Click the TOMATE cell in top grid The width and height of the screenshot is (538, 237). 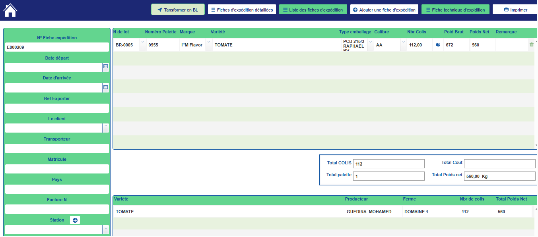point(276,45)
